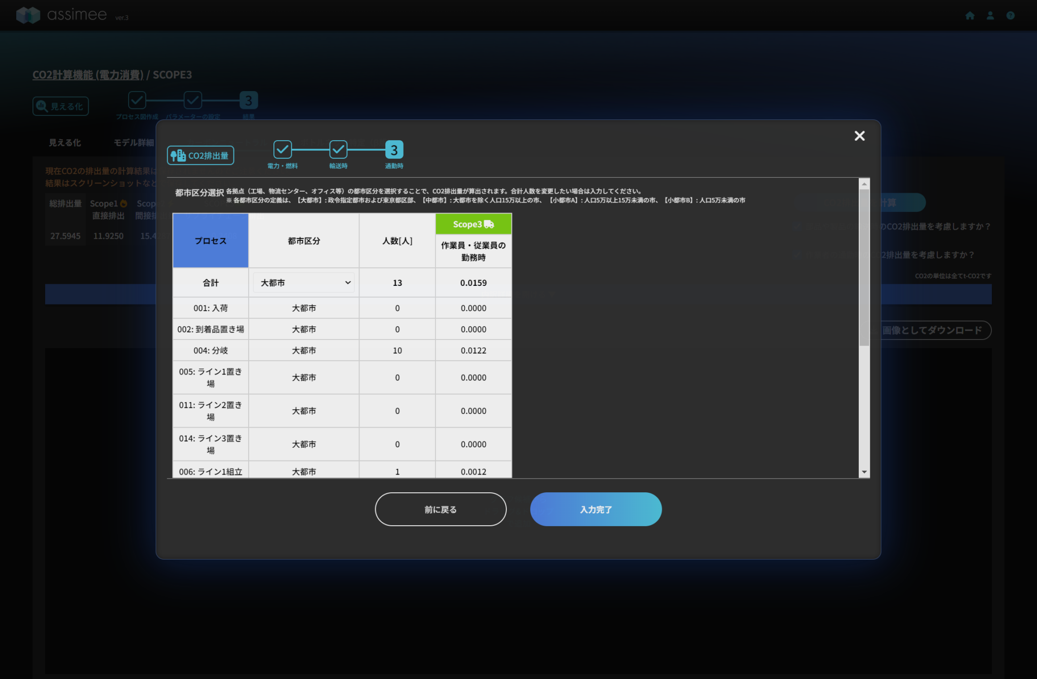Click the scrollbar up arrow in dialog
1037x679 pixels.
(x=864, y=184)
